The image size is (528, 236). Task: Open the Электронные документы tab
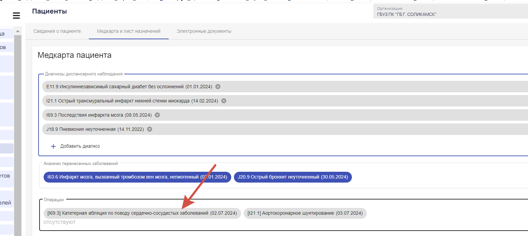coord(204,31)
